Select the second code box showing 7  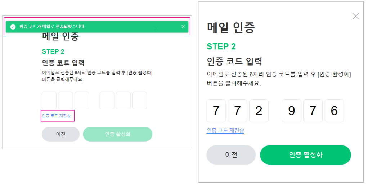pos(237,111)
